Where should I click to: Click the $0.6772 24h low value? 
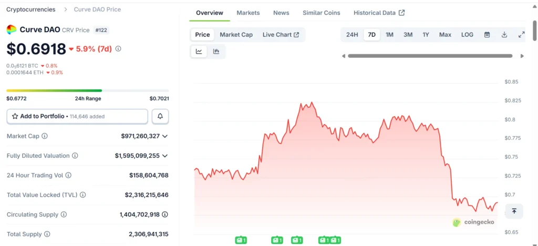16,98
